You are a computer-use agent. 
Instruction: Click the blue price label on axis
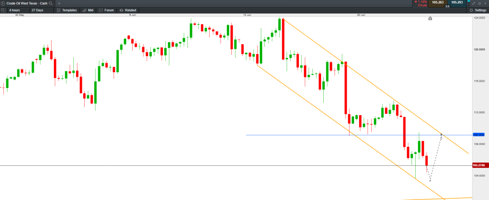pyautogui.click(x=479, y=135)
